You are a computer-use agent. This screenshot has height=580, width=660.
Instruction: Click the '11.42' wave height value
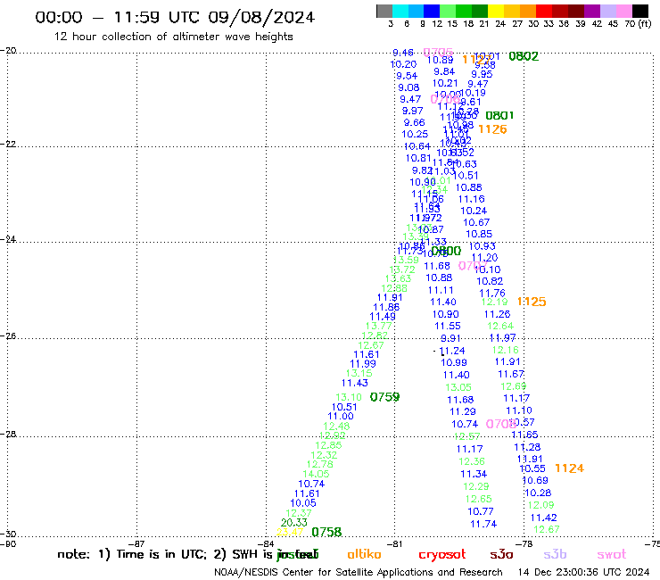[x=544, y=518]
